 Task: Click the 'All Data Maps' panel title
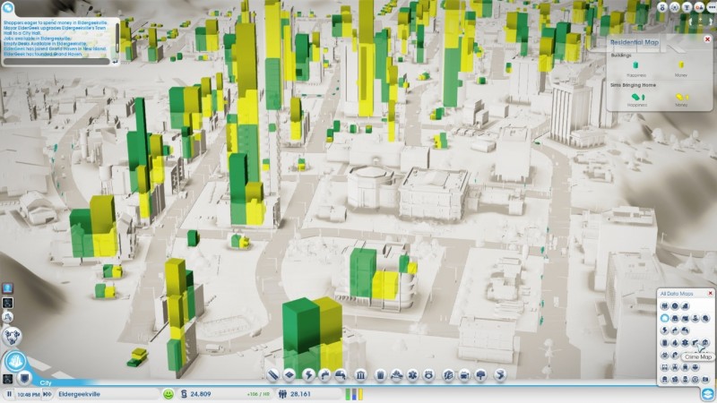click(677, 294)
